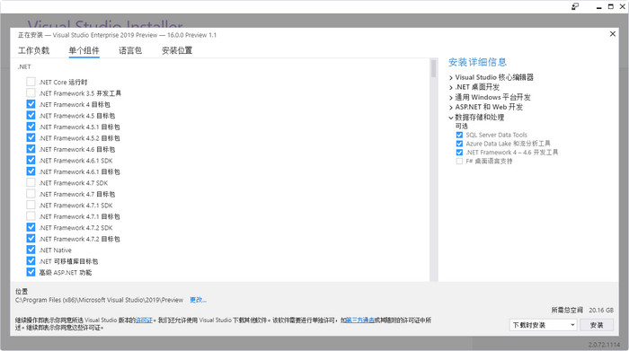Select the 单个组件 tab
This screenshot has height=351, width=629.
(x=84, y=50)
